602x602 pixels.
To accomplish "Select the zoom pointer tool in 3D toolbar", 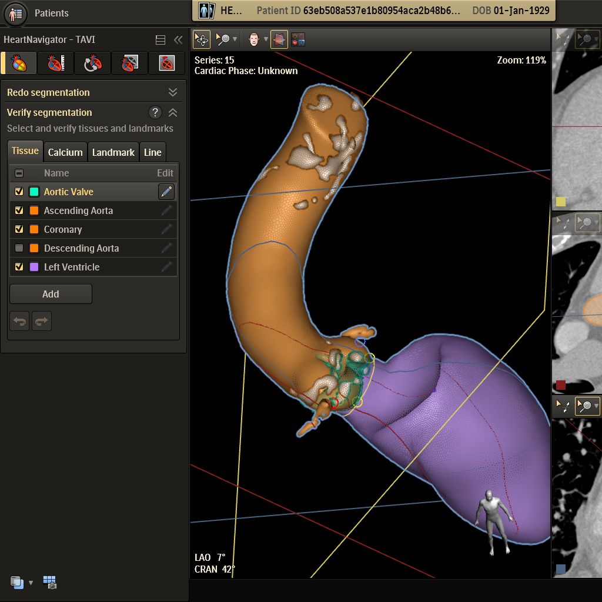I will point(223,39).
